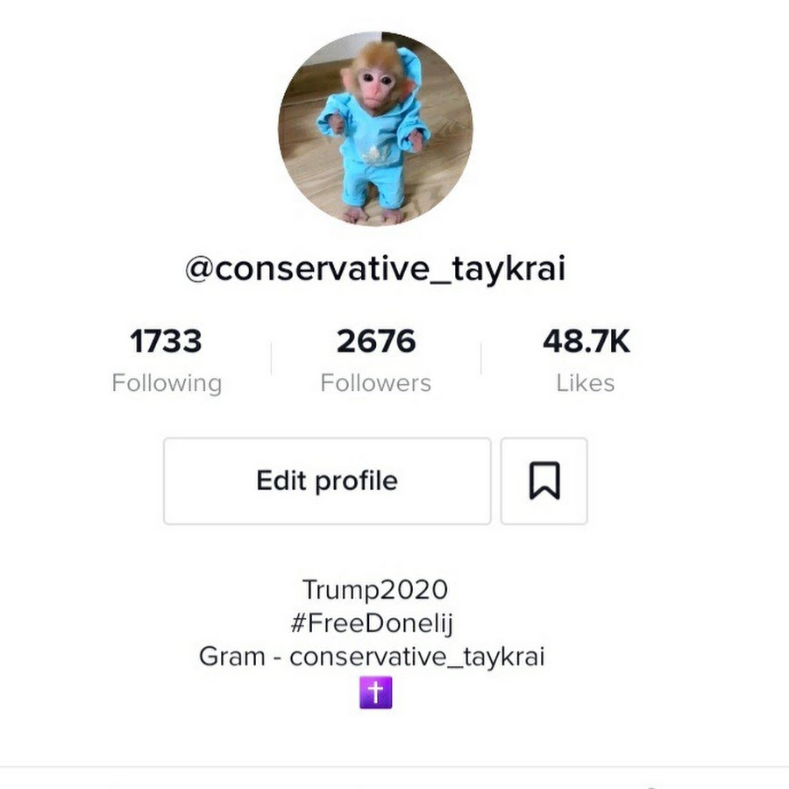Screen dimensions: 789x789
Task: Click the purple cross emoji in bio
Action: (x=376, y=693)
